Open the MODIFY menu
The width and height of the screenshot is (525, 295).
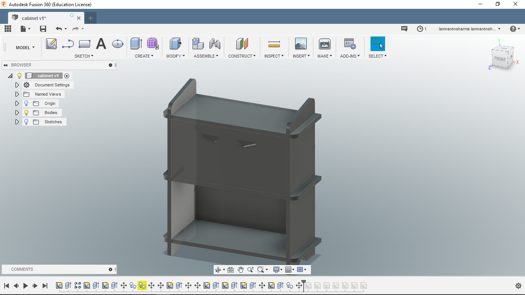pyautogui.click(x=176, y=56)
